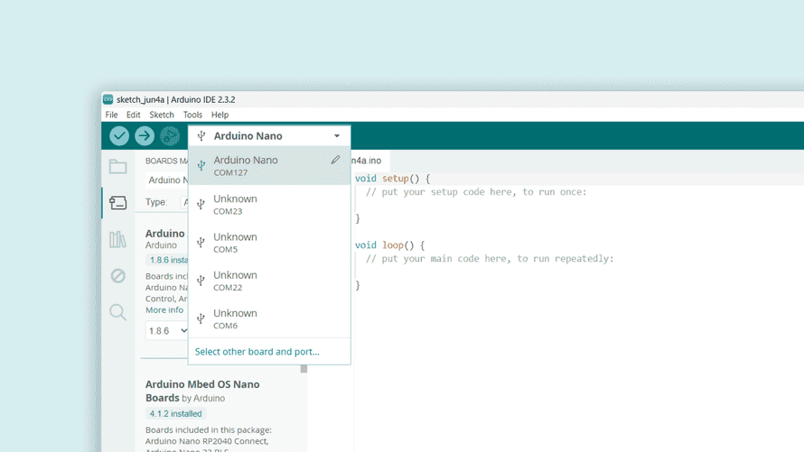Click the pencil edit icon beside Arduino Nano

tap(335, 160)
